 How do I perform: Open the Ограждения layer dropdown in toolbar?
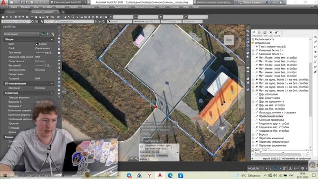pos(69,21)
